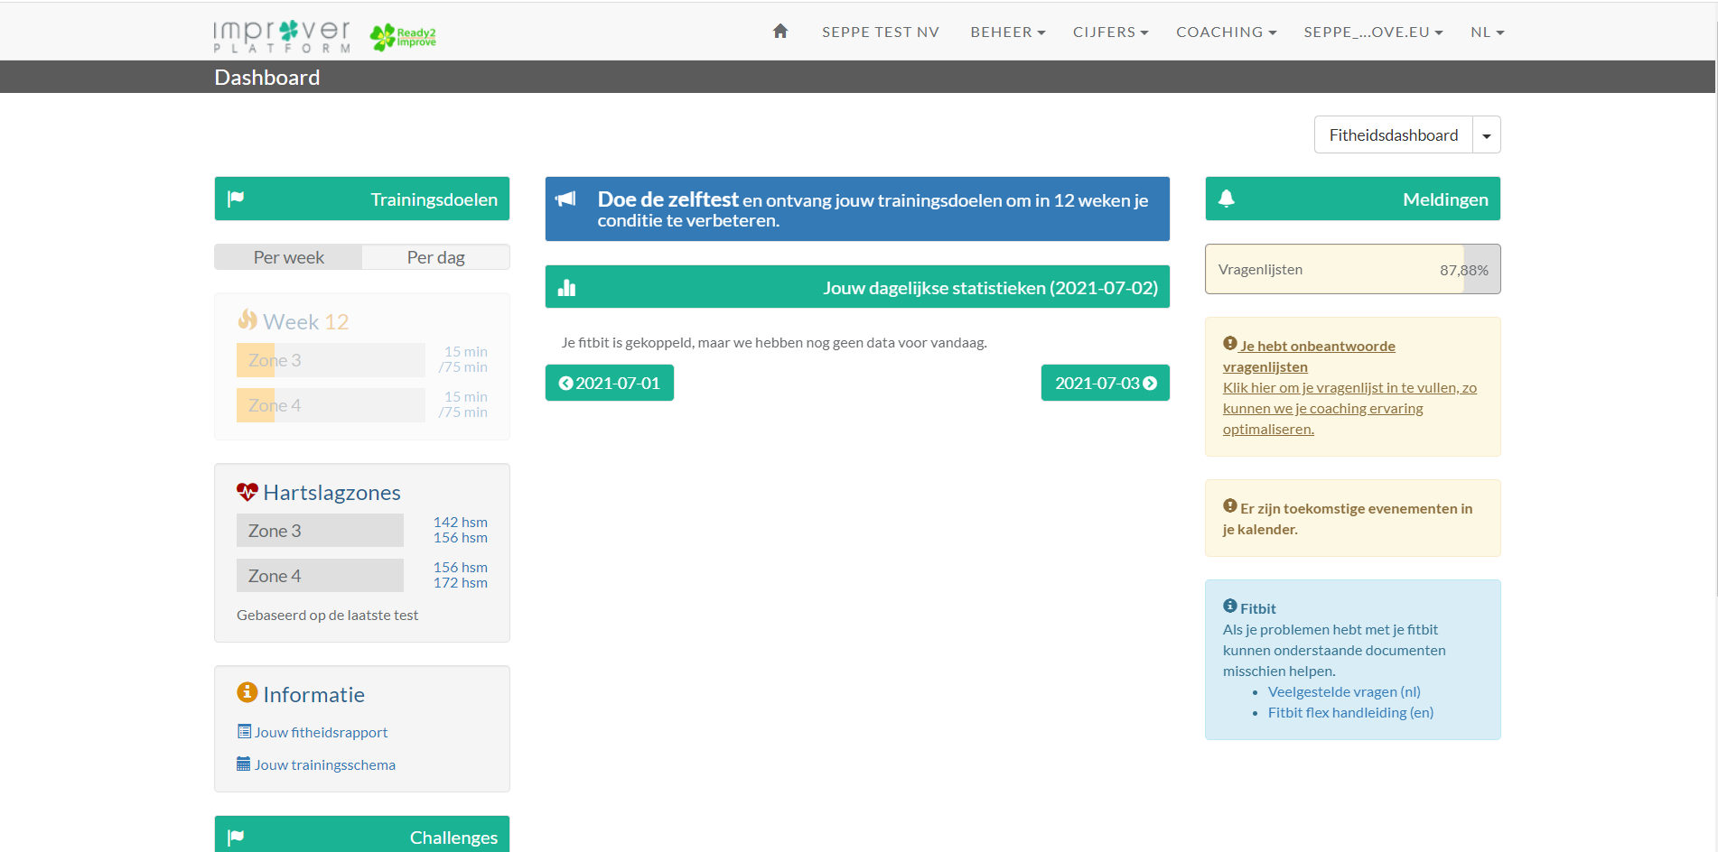Click the Improver Platform logo
This screenshot has width=1718, height=852.
pyautogui.click(x=282, y=36)
